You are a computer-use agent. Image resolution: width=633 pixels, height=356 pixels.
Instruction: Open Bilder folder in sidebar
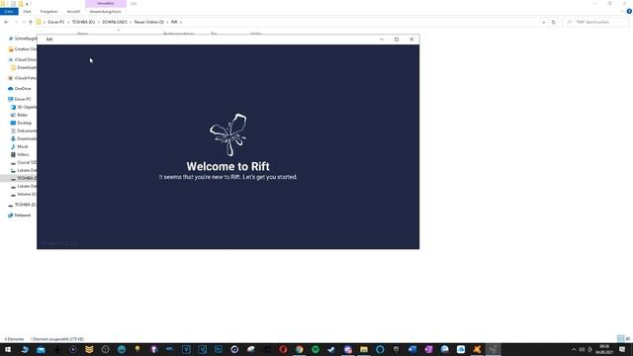click(x=20, y=115)
